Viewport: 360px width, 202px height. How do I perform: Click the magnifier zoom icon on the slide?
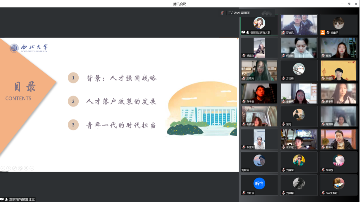pyautogui.click(x=26, y=168)
